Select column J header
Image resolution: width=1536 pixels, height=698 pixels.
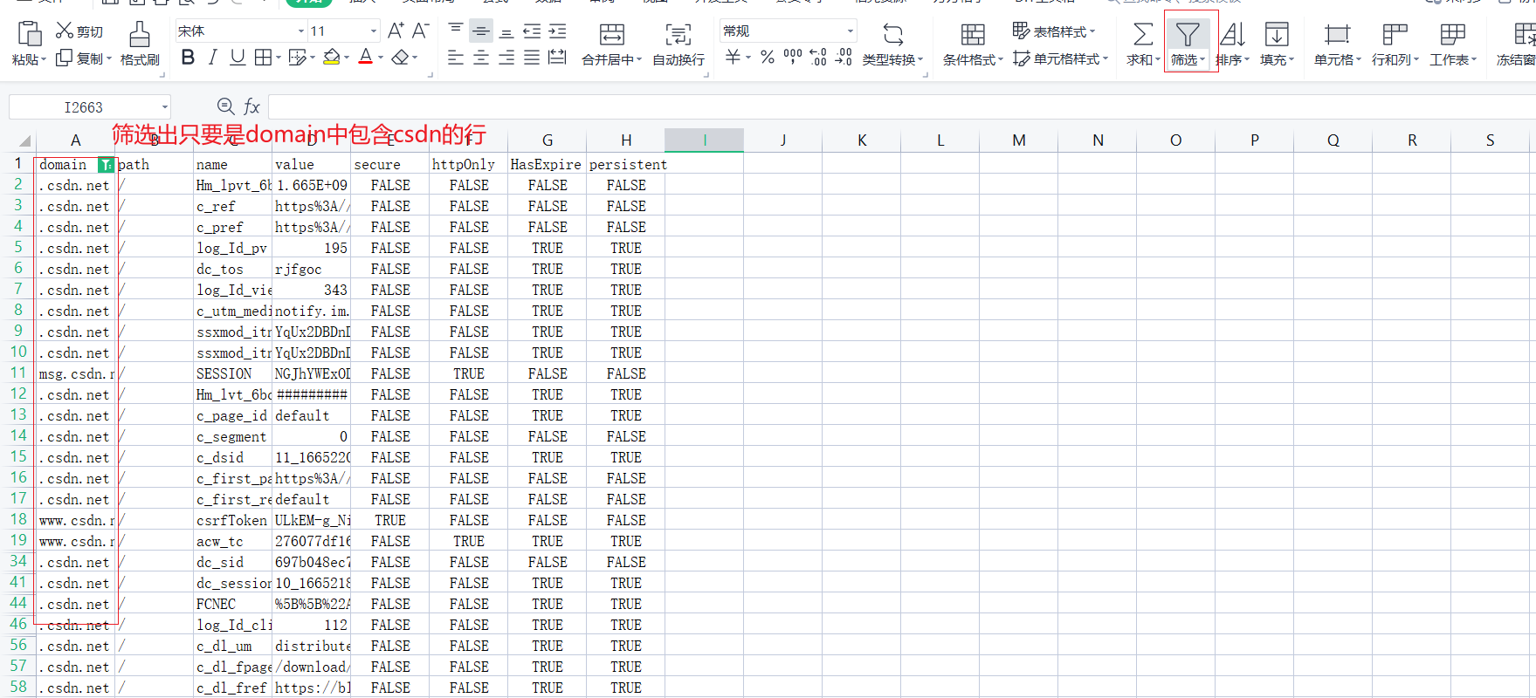tap(783, 140)
